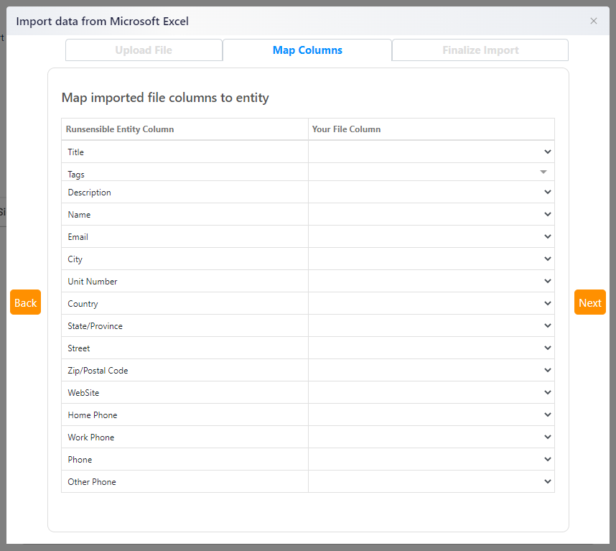Expand the Description file column dropdown
The image size is (616, 551).
431,193
